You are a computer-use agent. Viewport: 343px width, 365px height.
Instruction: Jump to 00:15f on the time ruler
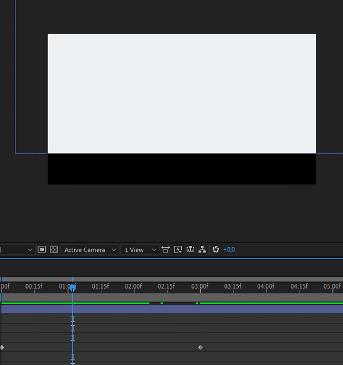click(34, 286)
